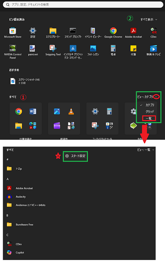Launch paint.net pinned app
165x261 pixels.
point(33,50)
